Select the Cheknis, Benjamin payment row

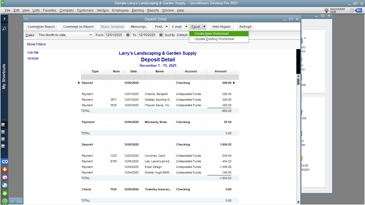tap(160, 94)
